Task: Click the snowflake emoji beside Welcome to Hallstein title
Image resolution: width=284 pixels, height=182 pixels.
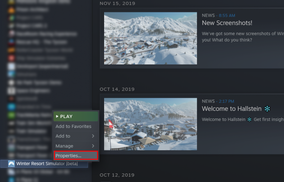Action: click(267, 109)
